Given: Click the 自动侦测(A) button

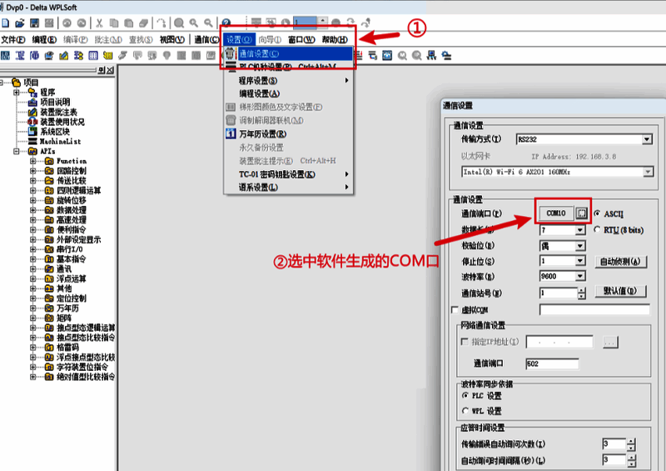Looking at the screenshot, I should 620,261.
